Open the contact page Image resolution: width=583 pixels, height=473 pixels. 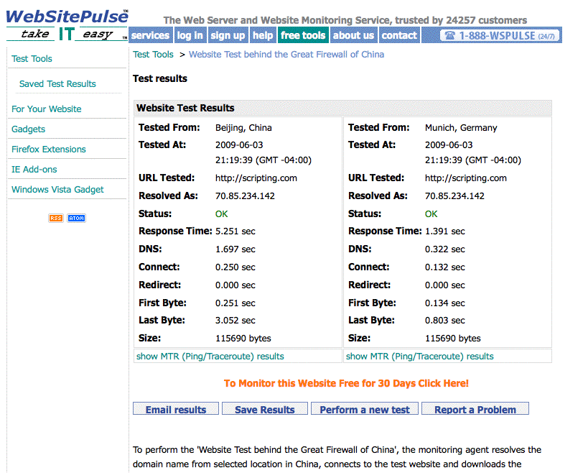point(399,35)
